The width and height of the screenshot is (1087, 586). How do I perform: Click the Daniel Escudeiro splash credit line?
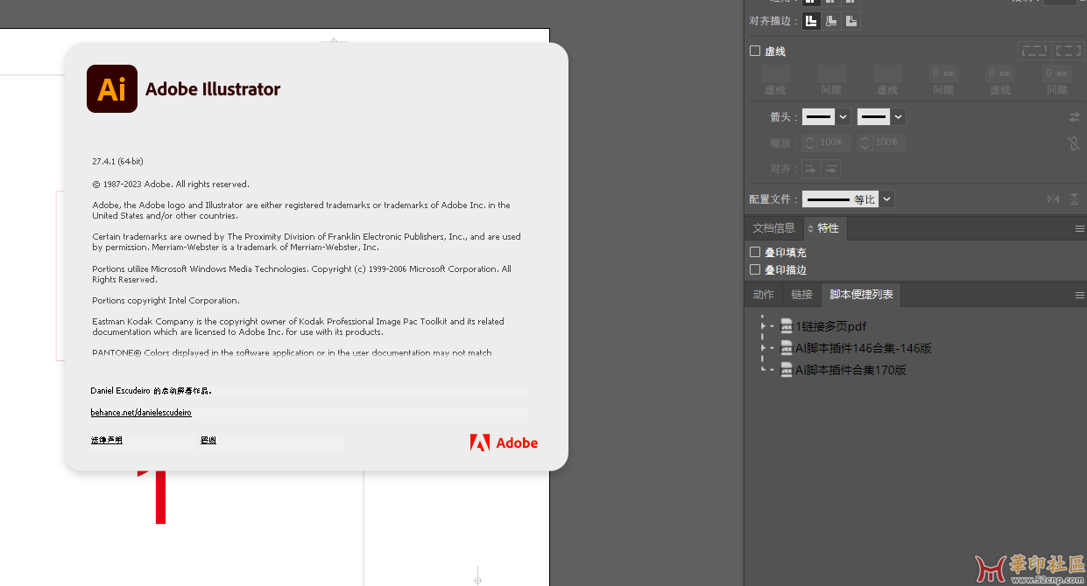[x=151, y=391]
